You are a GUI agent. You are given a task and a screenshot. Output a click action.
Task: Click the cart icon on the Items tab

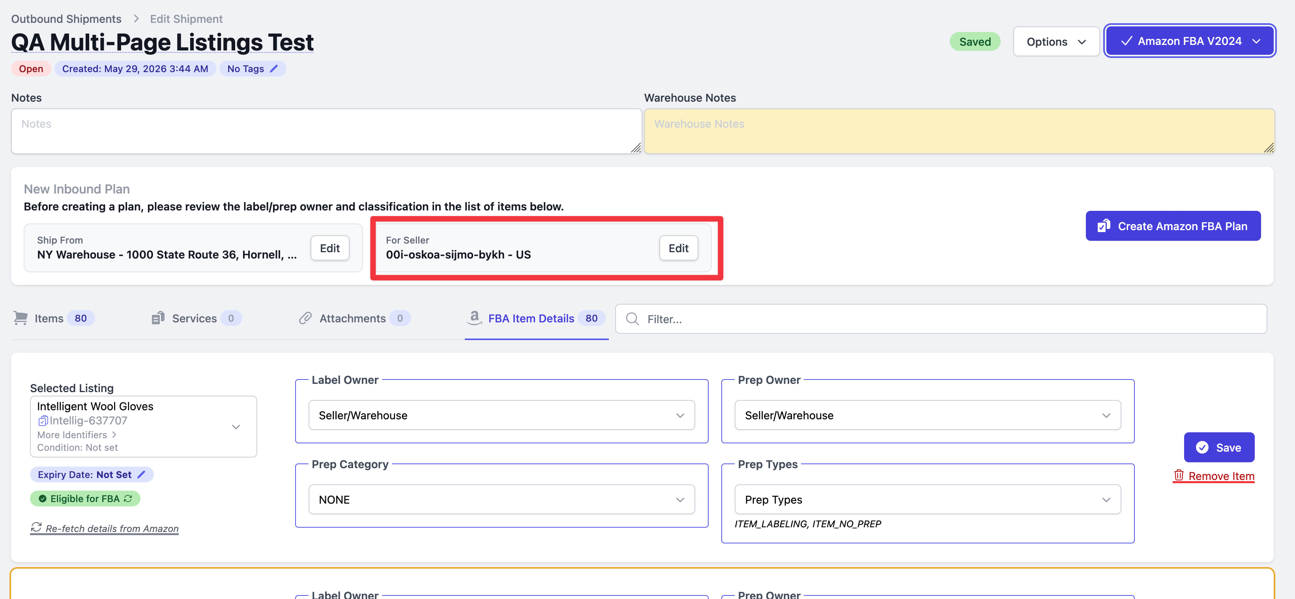click(21, 318)
